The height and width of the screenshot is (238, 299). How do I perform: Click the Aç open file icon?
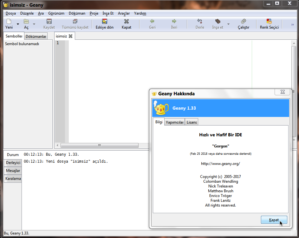(26, 21)
